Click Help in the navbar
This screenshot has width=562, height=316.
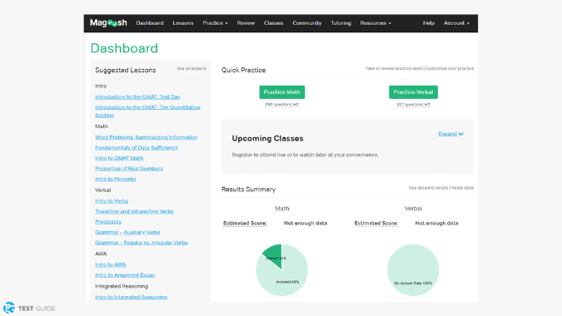(x=429, y=23)
